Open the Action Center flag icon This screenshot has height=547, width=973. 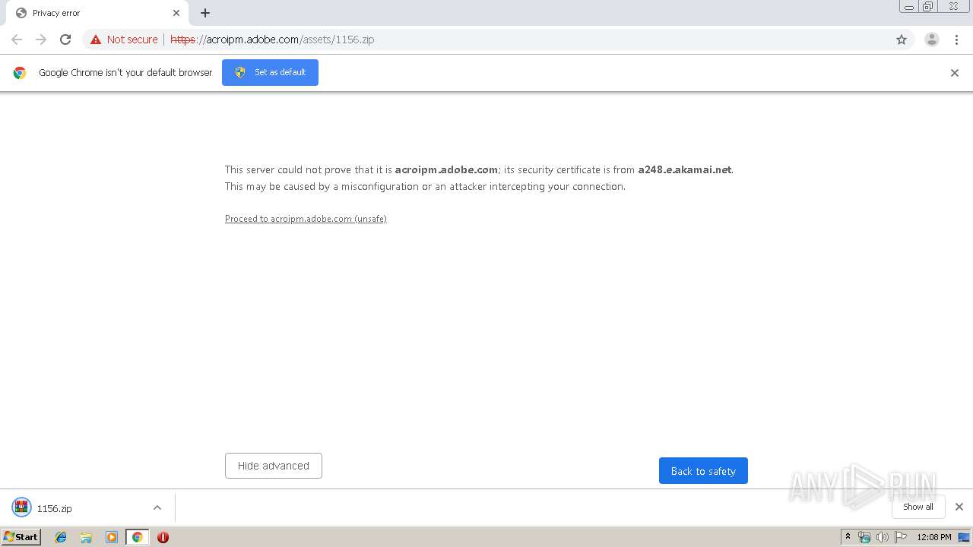point(901,537)
